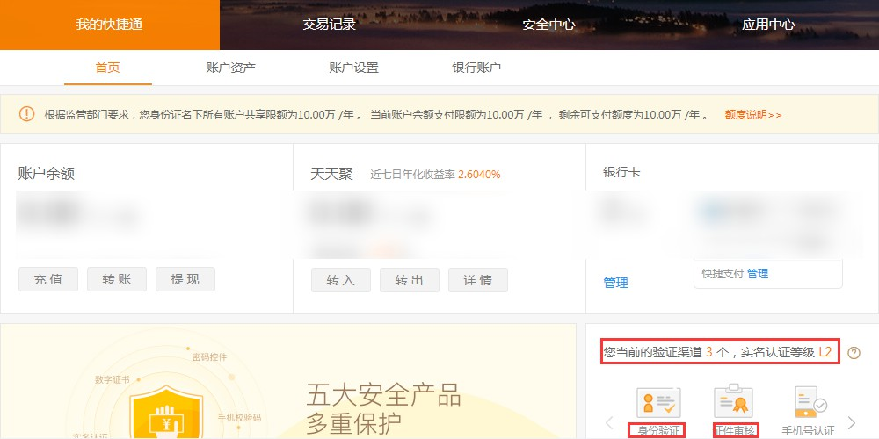Click the 证件审核 certificate icon
This screenshot has width=879, height=439.
click(x=736, y=401)
